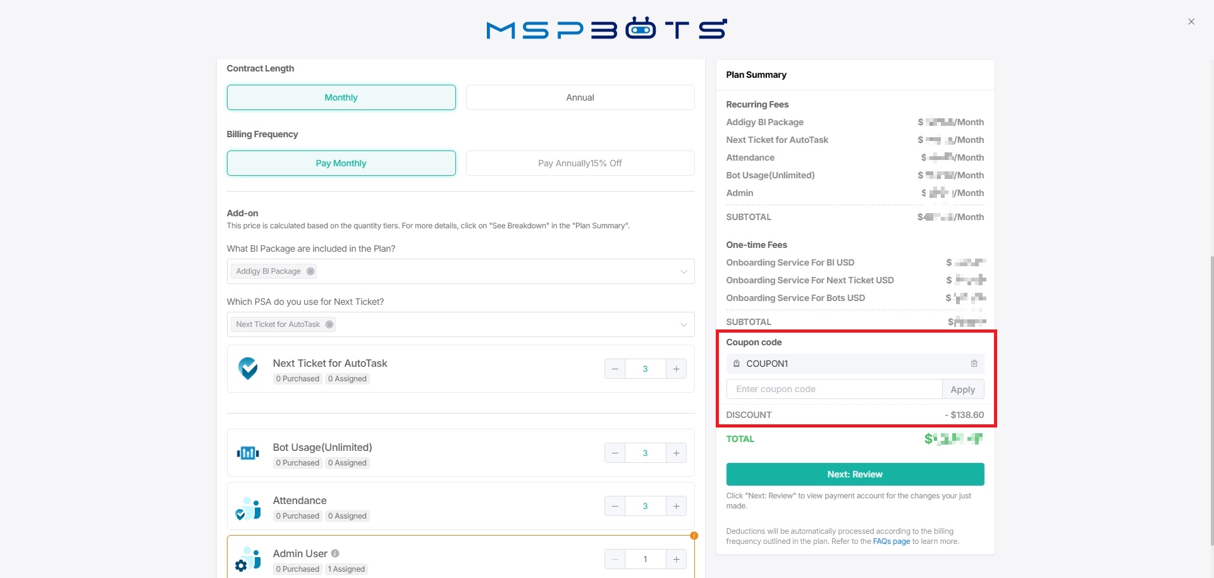Select the Pay Monthly billing option

pos(341,163)
